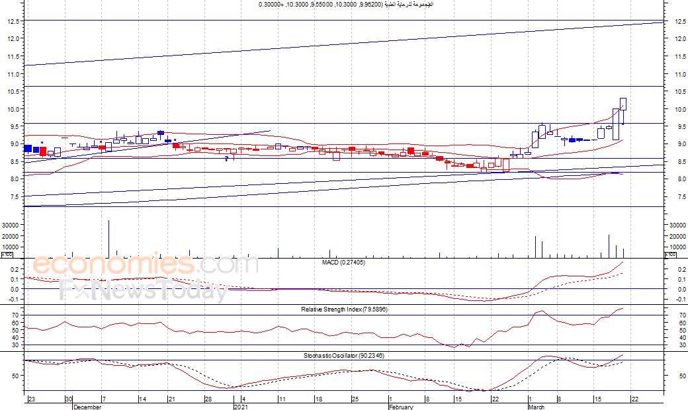Viewport: 688px width, 410px height.
Task: Click the 8.0 price label on right axis
Action: pyautogui.click(x=681, y=179)
